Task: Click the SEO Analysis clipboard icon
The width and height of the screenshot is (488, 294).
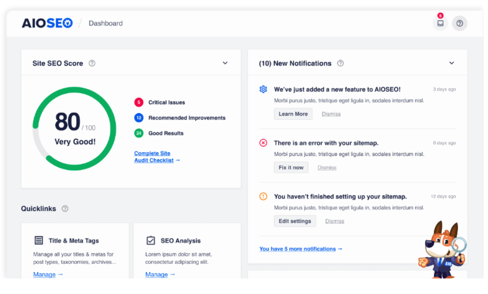Action: click(x=151, y=241)
